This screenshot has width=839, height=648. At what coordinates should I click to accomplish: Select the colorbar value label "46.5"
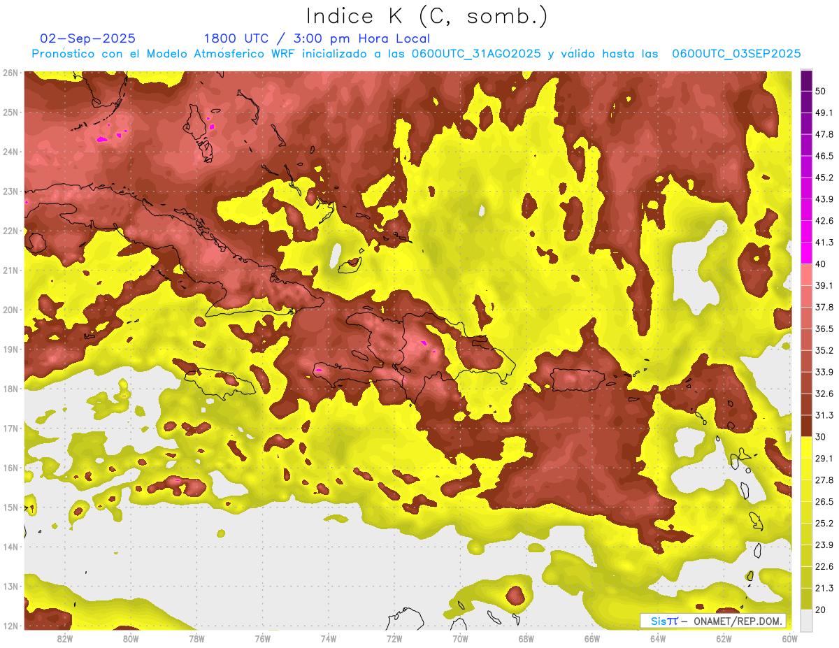824,155
